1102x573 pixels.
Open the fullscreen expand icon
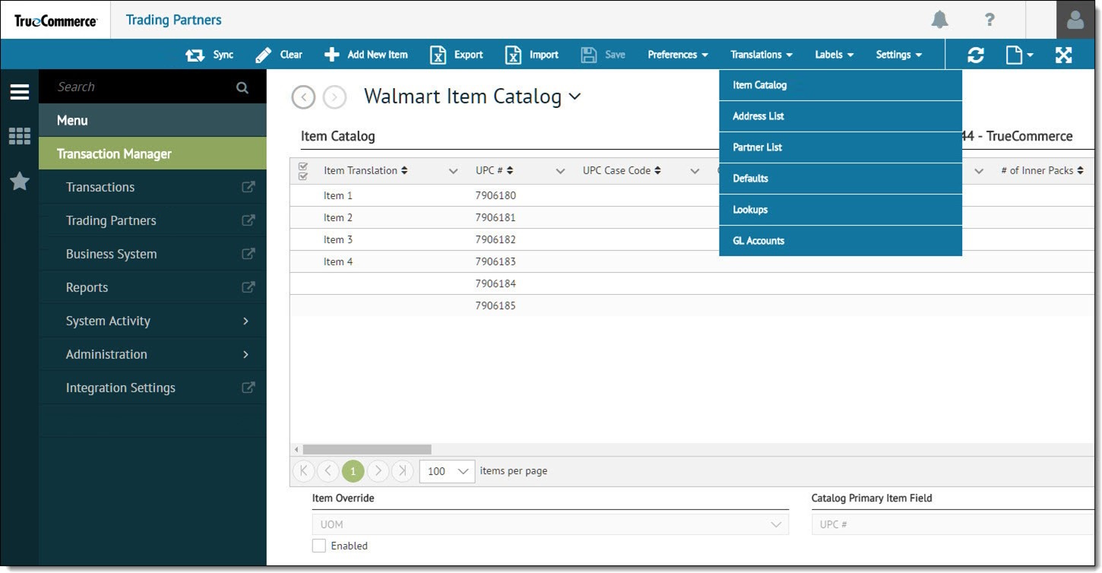pos(1063,54)
